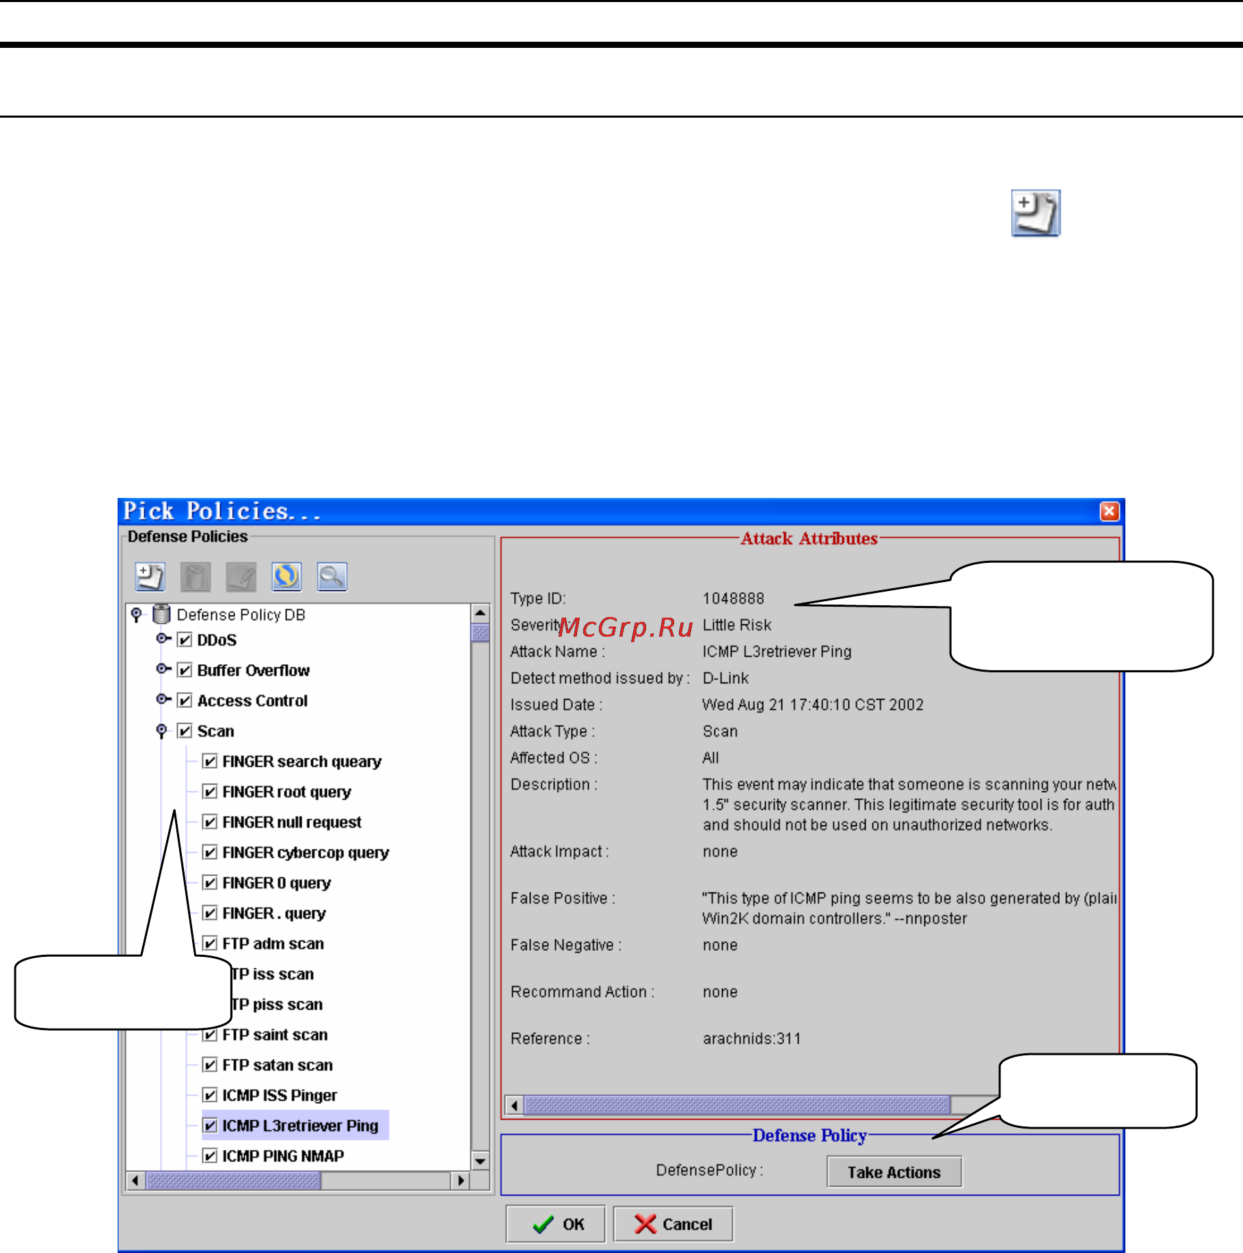Screen dimensions: 1243x1253
Task: Click the tree vertical scrollbar thumb
Action: (x=481, y=632)
